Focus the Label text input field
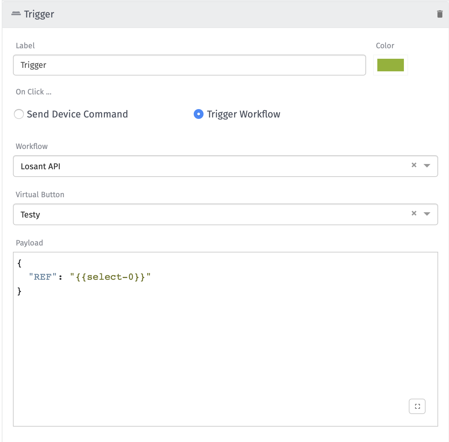Viewport: 449px width, 442px height. (x=189, y=65)
